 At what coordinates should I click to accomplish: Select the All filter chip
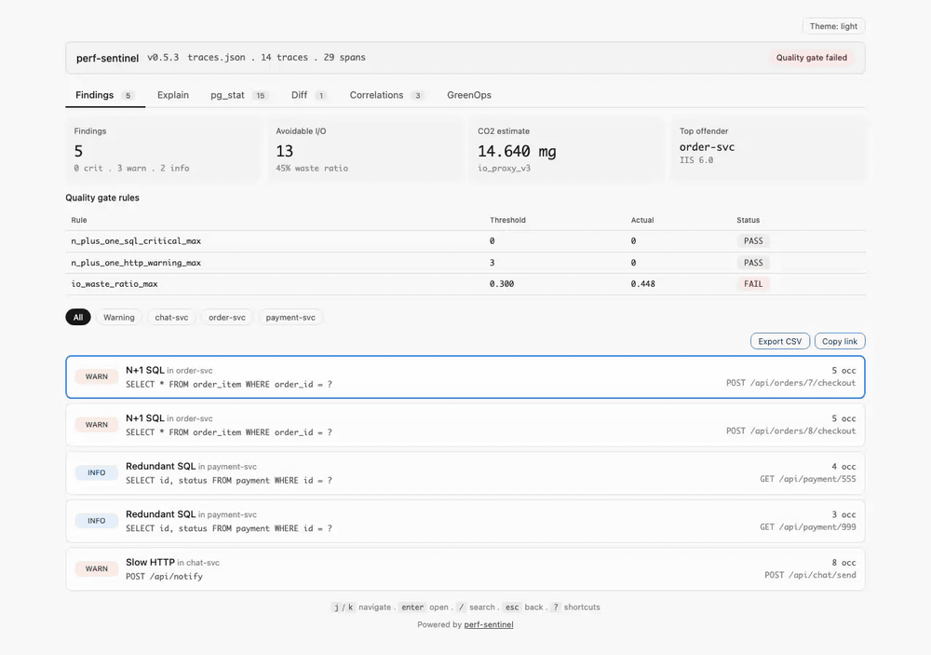coord(77,317)
